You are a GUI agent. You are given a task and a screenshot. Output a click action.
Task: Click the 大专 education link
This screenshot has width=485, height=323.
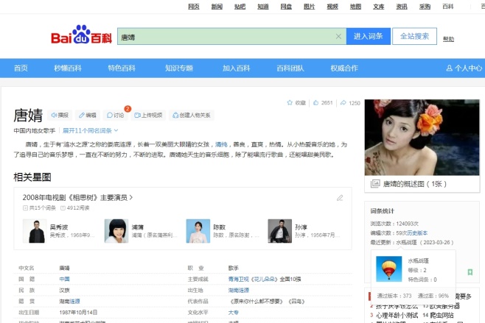(233, 312)
